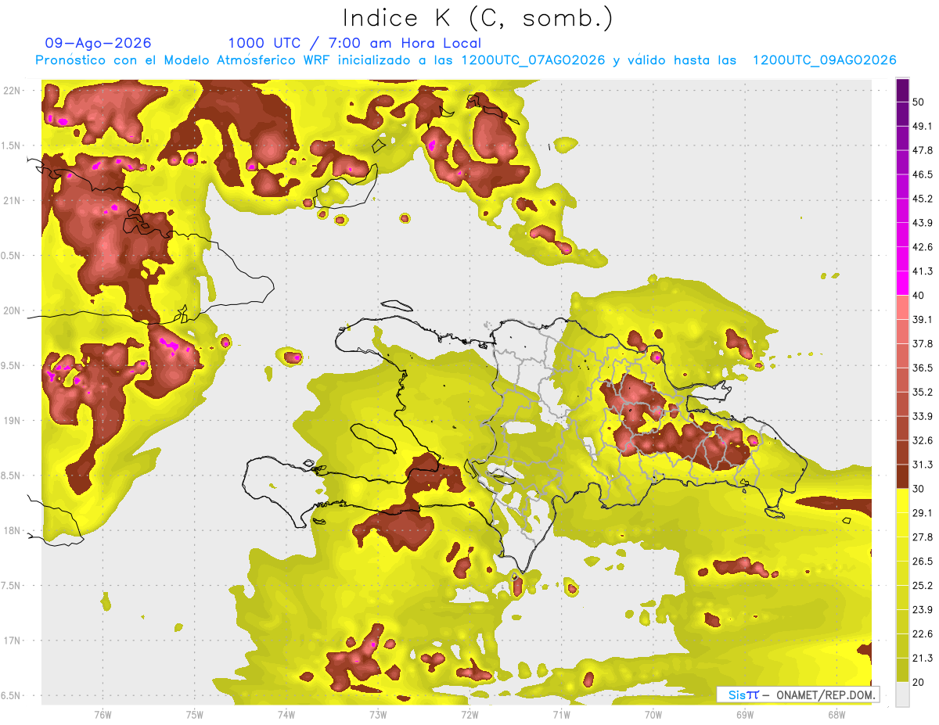Screen dimensions: 939x725
Task: Click the colorbar value 49.1
Action: (x=923, y=126)
